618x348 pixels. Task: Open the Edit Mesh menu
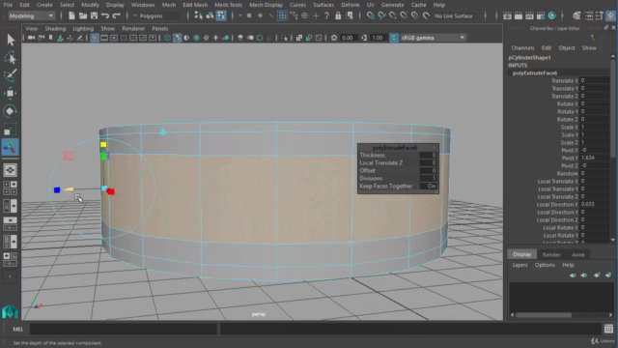[195, 5]
